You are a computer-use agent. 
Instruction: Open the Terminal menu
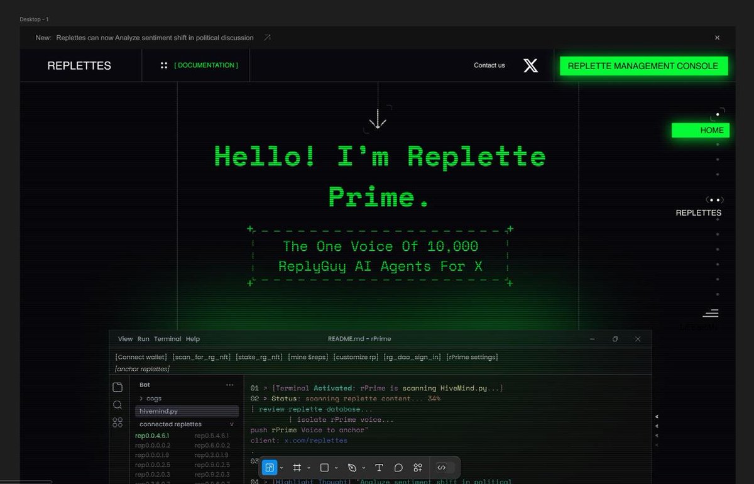click(x=168, y=339)
